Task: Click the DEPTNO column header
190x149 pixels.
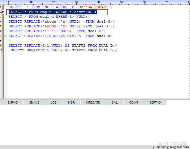Action: (155, 102)
